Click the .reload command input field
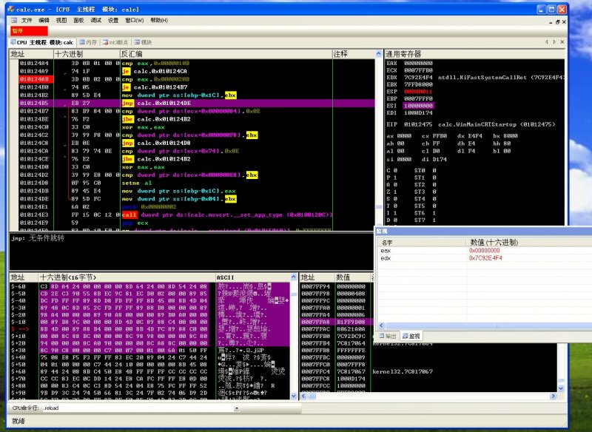The height and width of the screenshot is (432, 592). pos(138,408)
